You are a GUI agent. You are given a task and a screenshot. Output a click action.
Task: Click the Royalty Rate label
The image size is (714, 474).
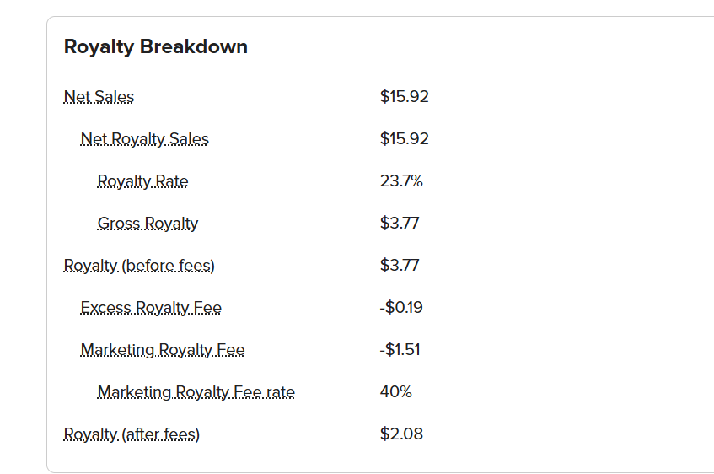142,181
